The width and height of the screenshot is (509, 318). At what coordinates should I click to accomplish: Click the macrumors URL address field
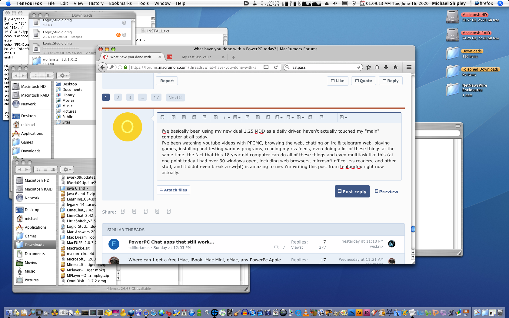click(x=194, y=67)
